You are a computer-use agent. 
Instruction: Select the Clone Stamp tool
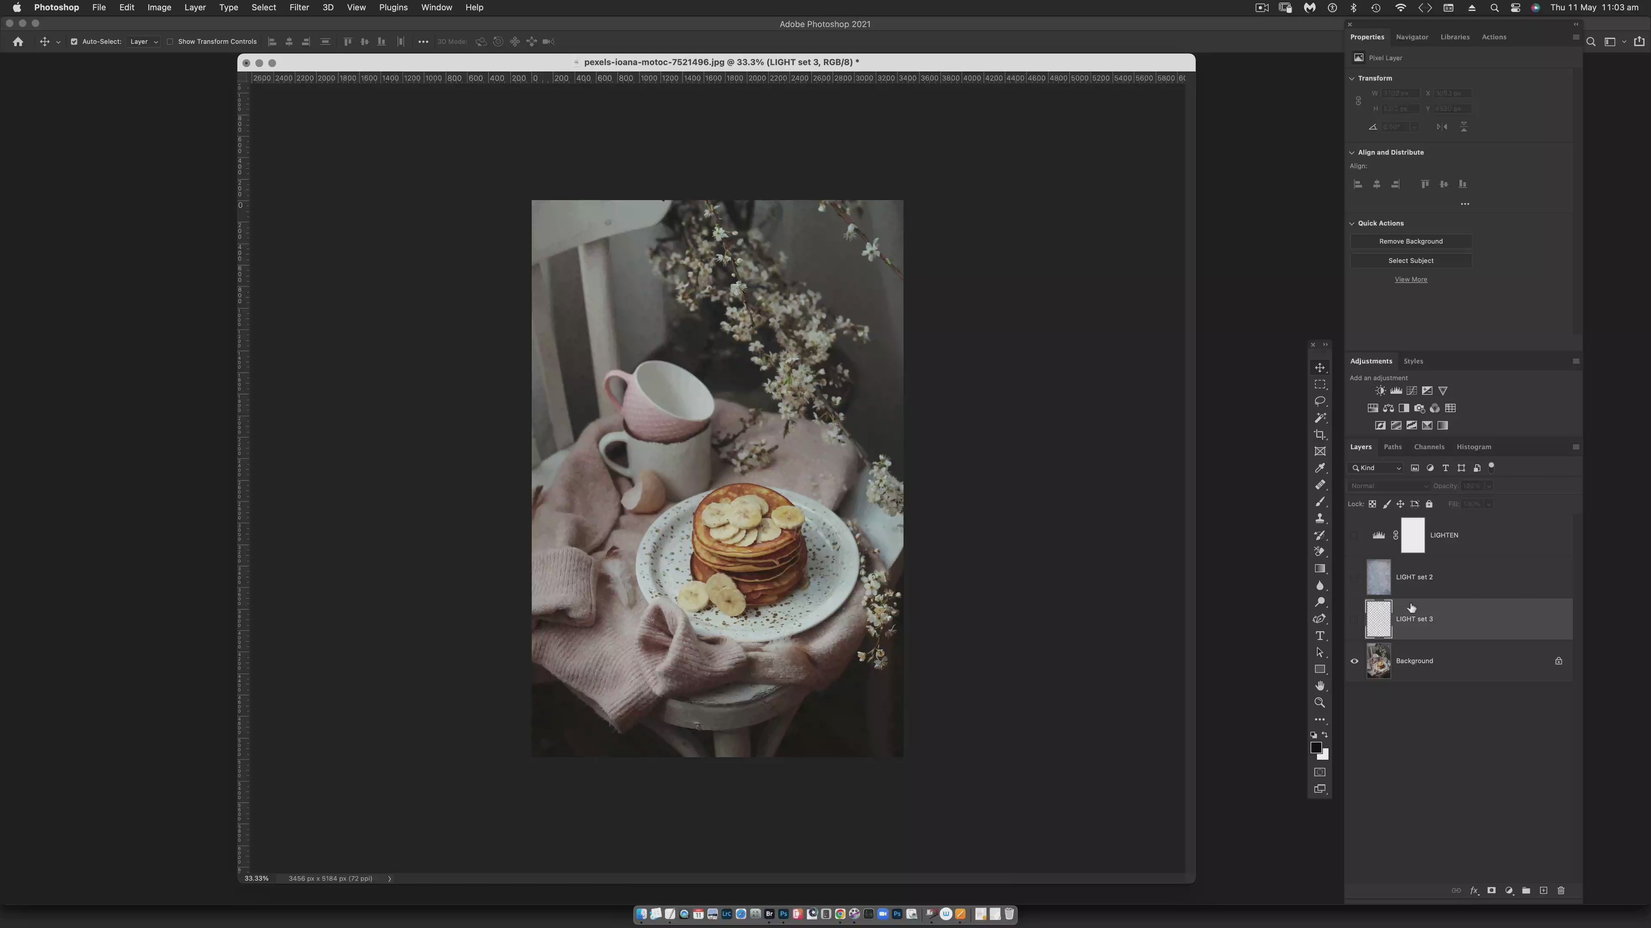click(x=1320, y=518)
